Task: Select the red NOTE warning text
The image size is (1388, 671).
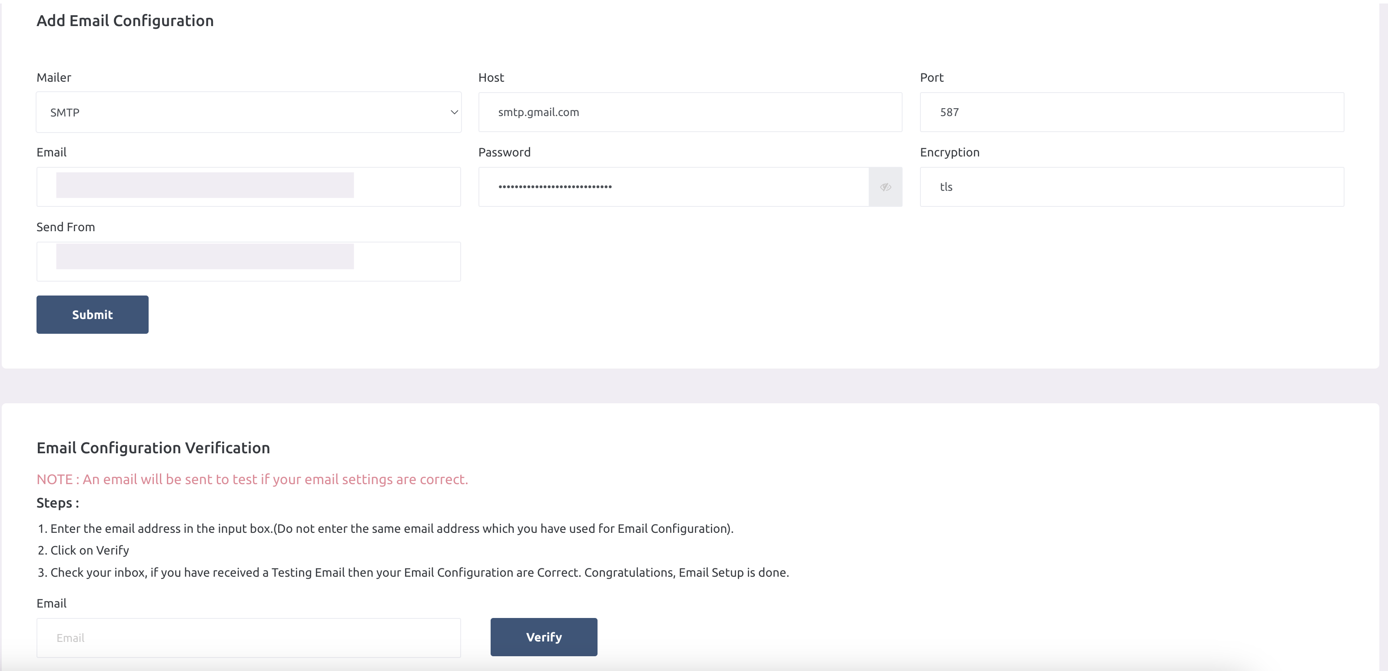Action: point(252,478)
